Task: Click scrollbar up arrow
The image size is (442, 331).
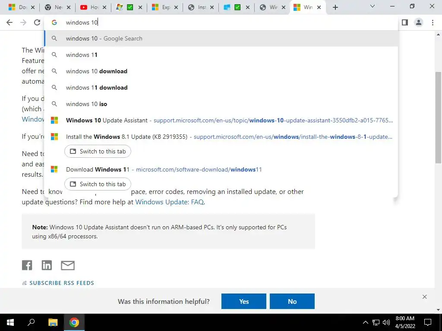Action: tap(438, 34)
